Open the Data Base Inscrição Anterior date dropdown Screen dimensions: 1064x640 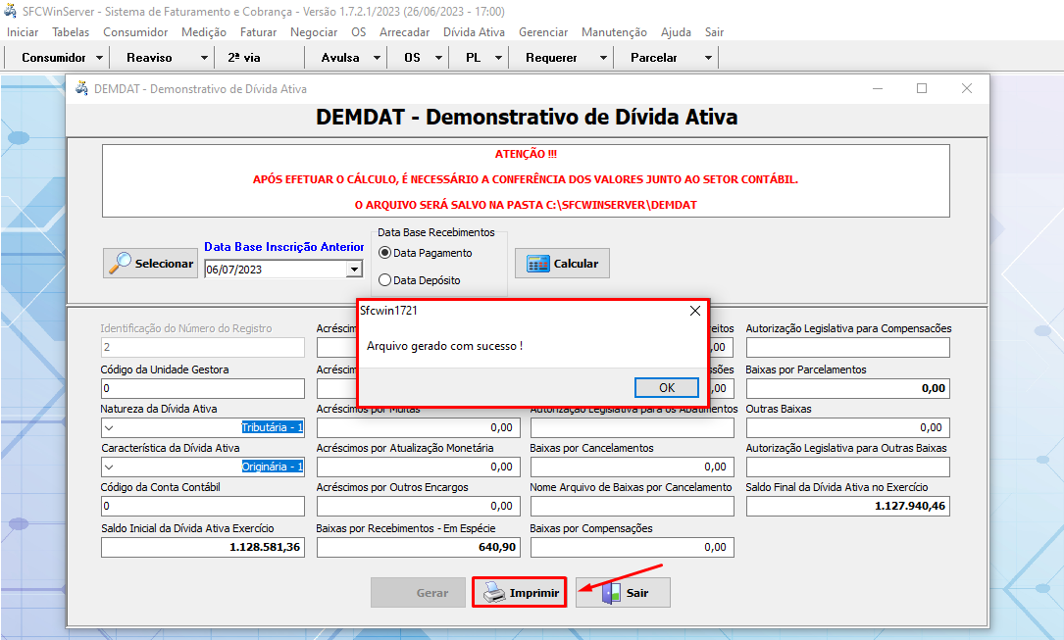354,270
